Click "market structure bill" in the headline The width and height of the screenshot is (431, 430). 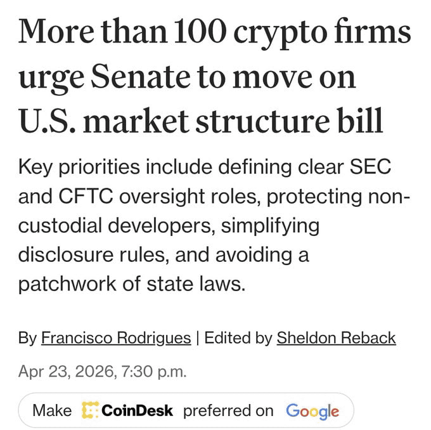pyautogui.click(x=242, y=121)
